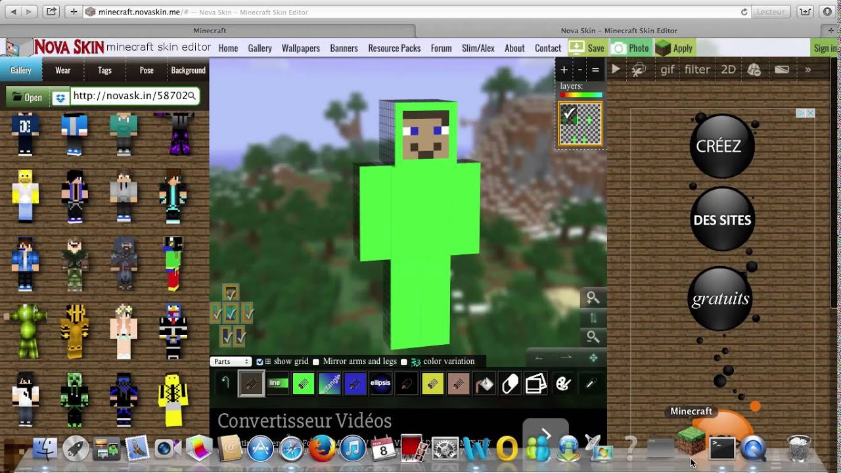Image resolution: width=841 pixels, height=473 pixels.
Task: Open the filter tool
Action: coord(697,70)
